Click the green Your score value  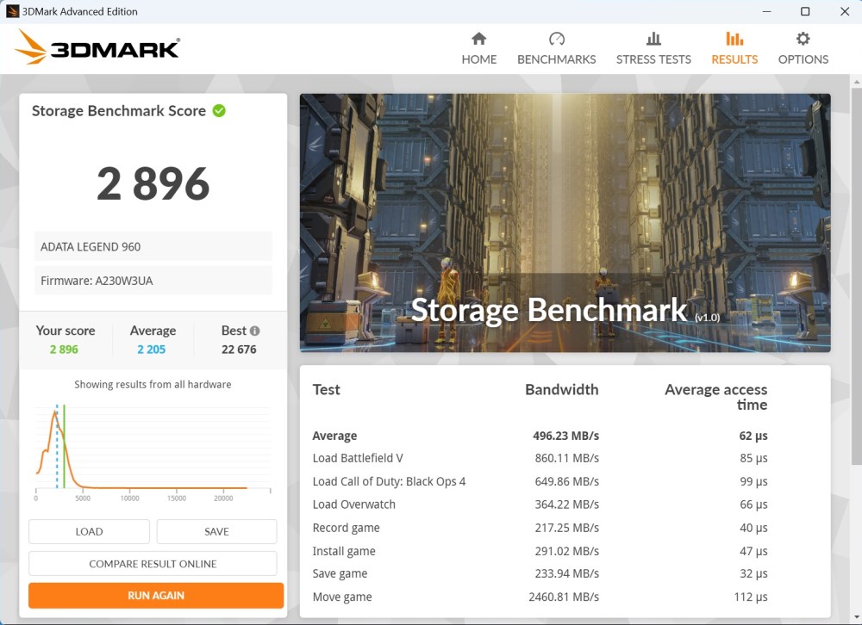(64, 350)
